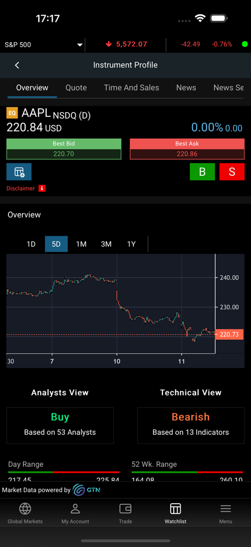Tap the Based on 13 Indicators text

191,432
